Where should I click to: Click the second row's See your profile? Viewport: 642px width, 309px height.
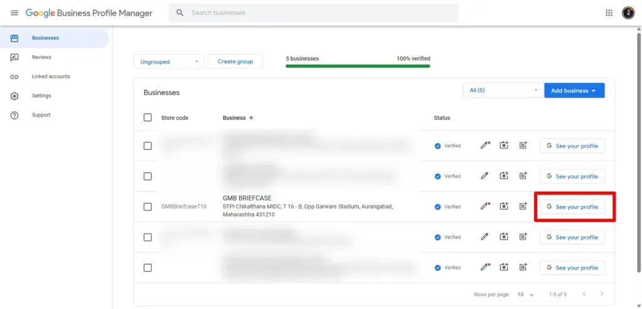(x=572, y=176)
